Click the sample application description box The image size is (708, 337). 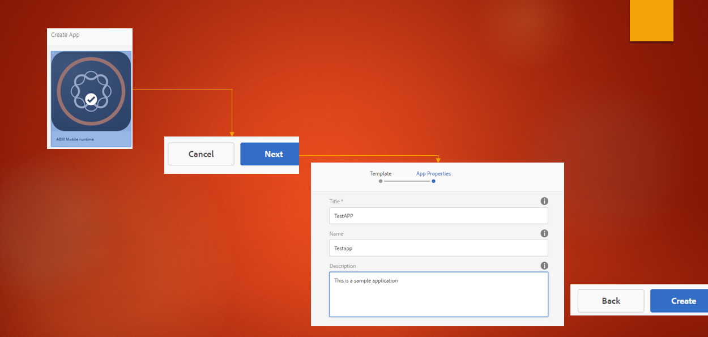click(439, 295)
